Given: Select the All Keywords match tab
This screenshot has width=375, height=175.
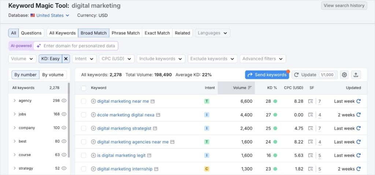Looking at the screenshot, I should pos(62,33).
